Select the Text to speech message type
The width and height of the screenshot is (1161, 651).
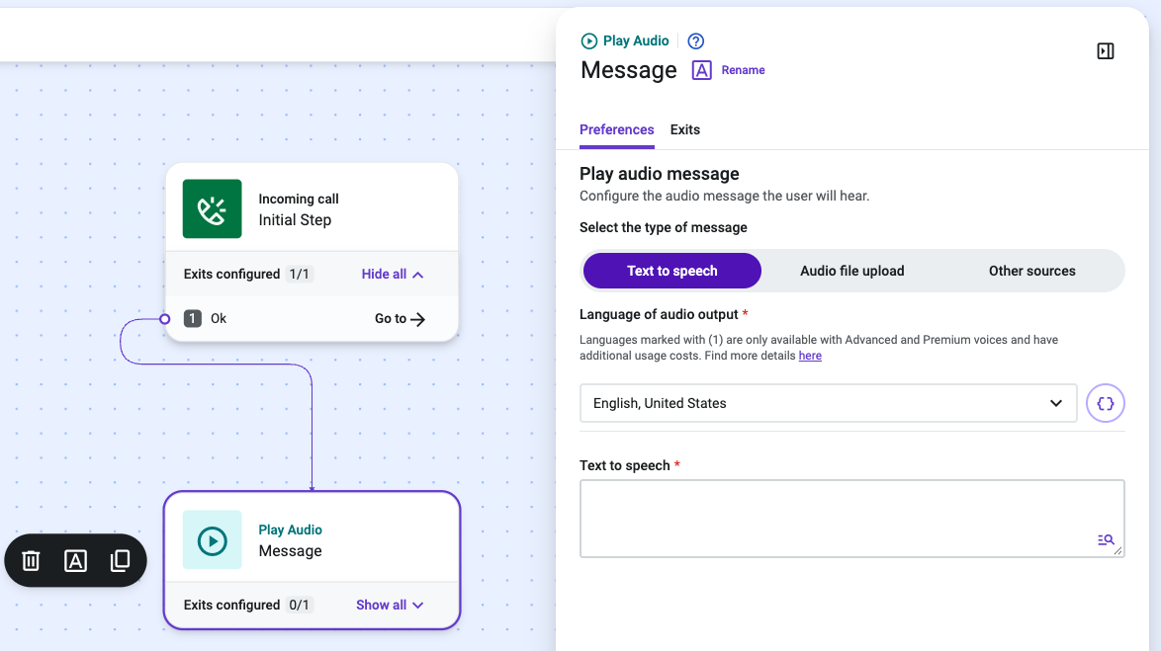point(672,271)
